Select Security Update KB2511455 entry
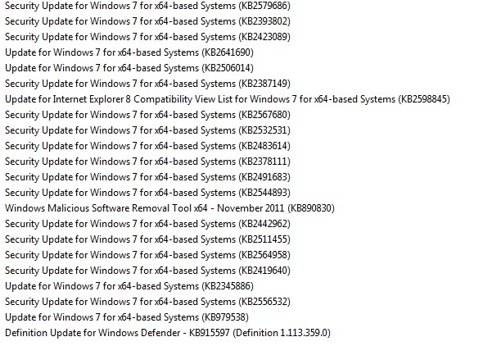 coord(147,239)
